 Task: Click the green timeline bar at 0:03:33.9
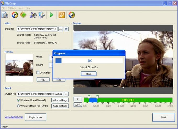click(x=128, y=100)
